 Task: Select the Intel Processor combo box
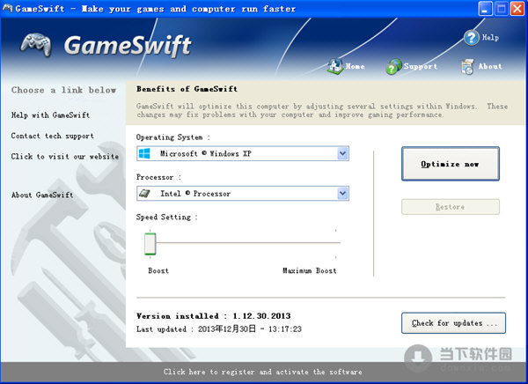tap(243, 194)
